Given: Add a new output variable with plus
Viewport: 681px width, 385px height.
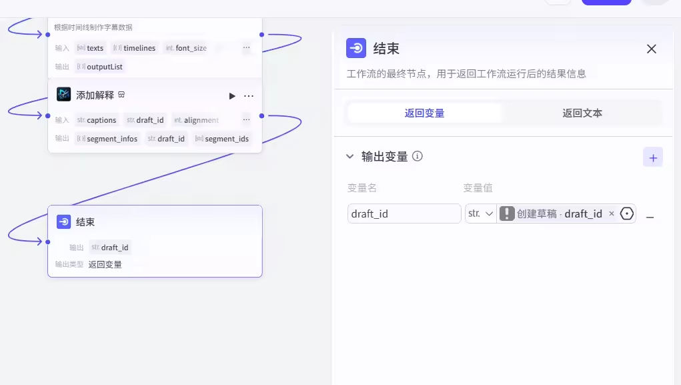Looking at the screenshot, I should tap(652, 157).
